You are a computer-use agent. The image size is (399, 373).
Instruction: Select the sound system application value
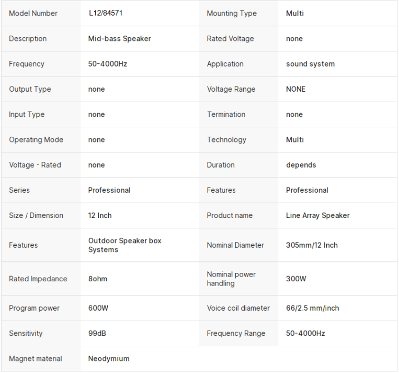click(x=310, y=64)
